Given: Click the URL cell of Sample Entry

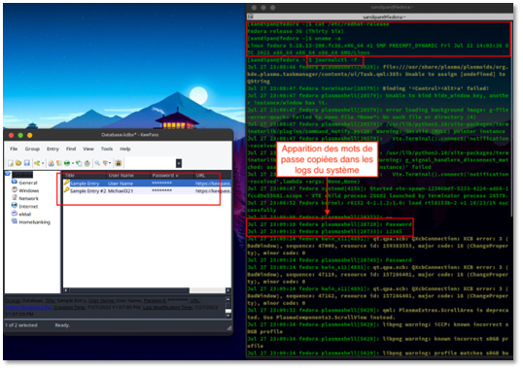Looking at the screenshot, I should tap(213, 184).
